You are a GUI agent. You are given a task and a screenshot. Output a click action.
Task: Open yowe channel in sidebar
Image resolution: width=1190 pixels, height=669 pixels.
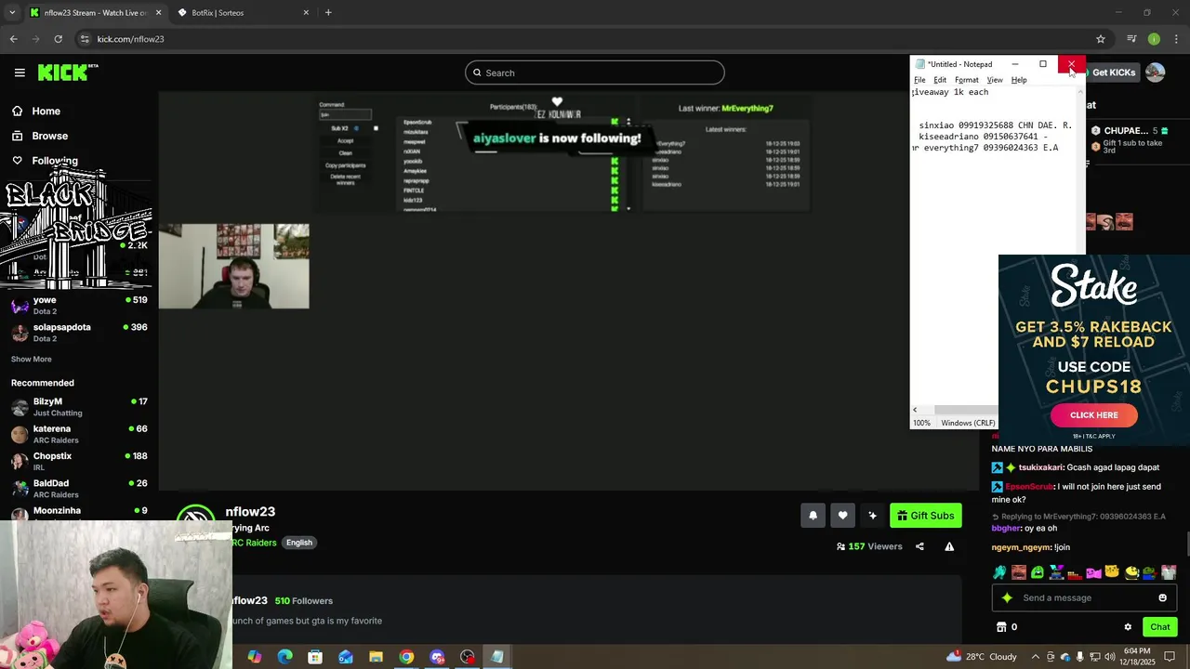point(79,306)
